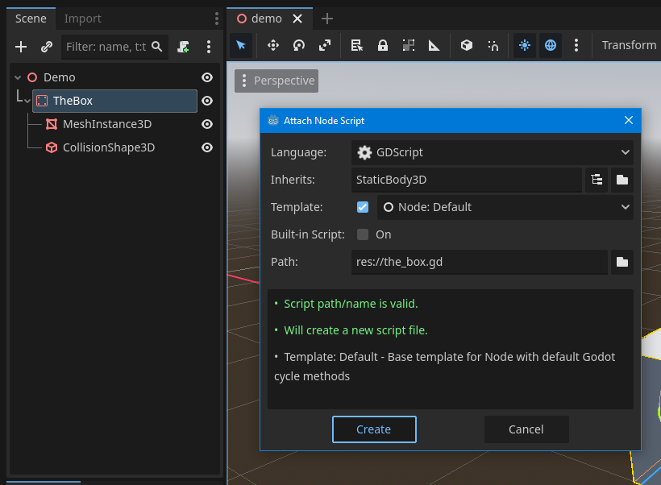Select the Move mode tool in toolbar
This screenshot has height=485, width=661.
pos(273,45)
